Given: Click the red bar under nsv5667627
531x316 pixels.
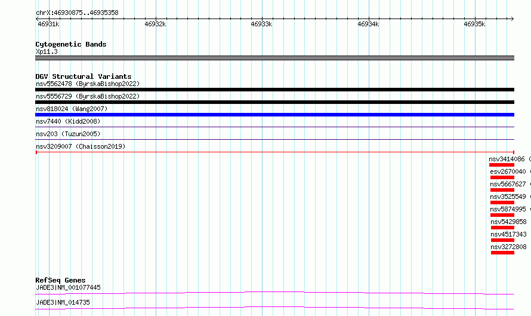Looking at the screenshot, I should click(502, 190).
